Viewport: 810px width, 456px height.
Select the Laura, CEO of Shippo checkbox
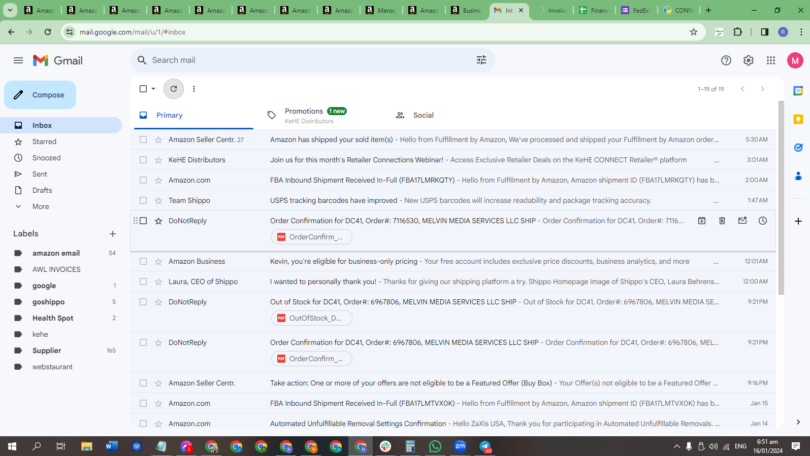point(143,282)
